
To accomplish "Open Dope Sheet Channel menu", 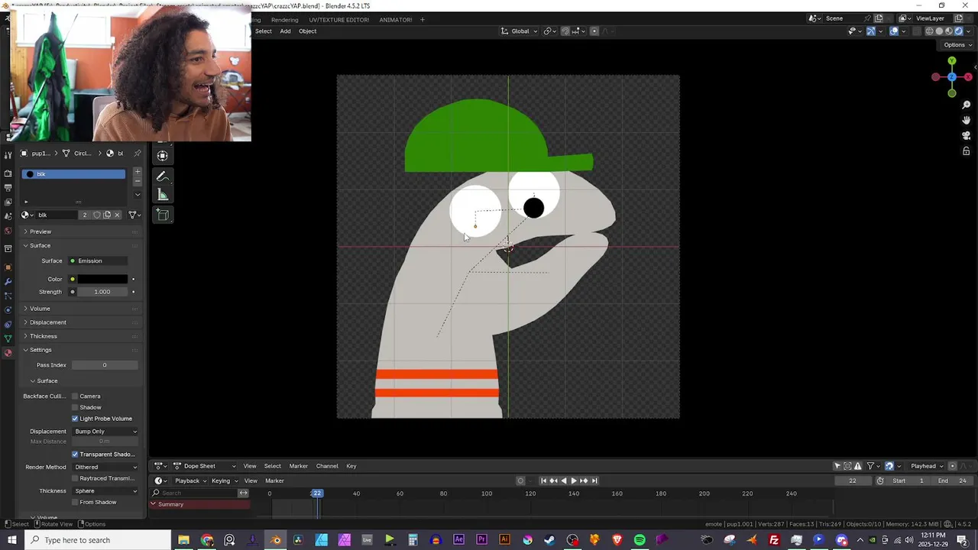I will (327, 466).
